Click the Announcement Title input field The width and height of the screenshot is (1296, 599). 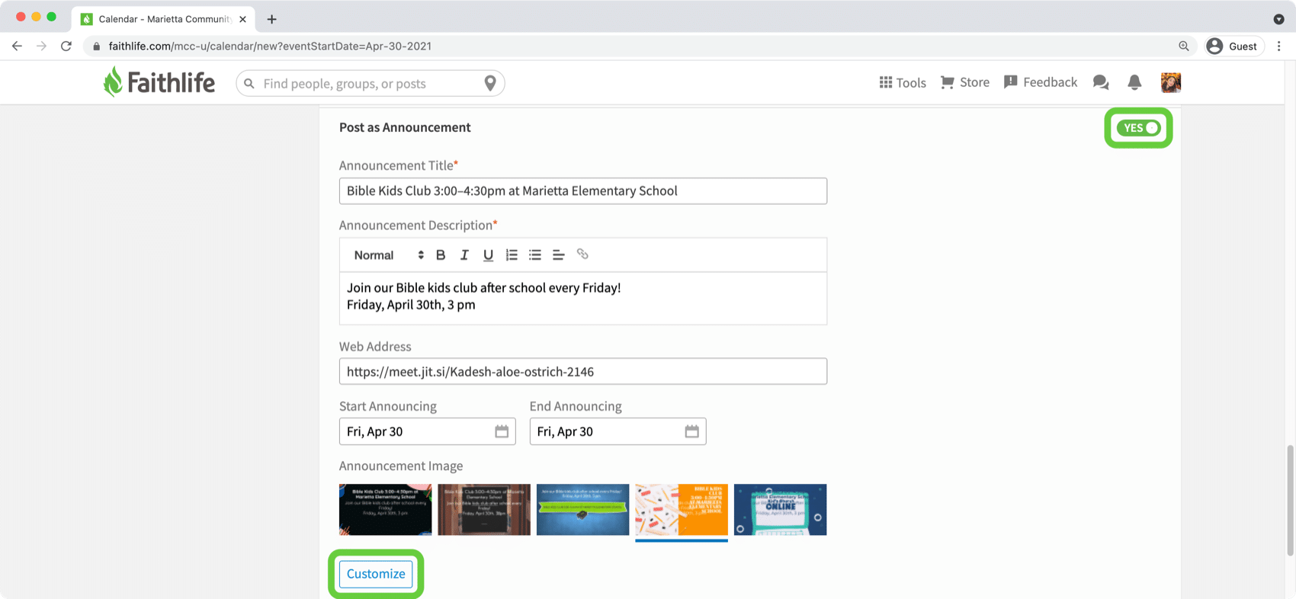point(583,191)
